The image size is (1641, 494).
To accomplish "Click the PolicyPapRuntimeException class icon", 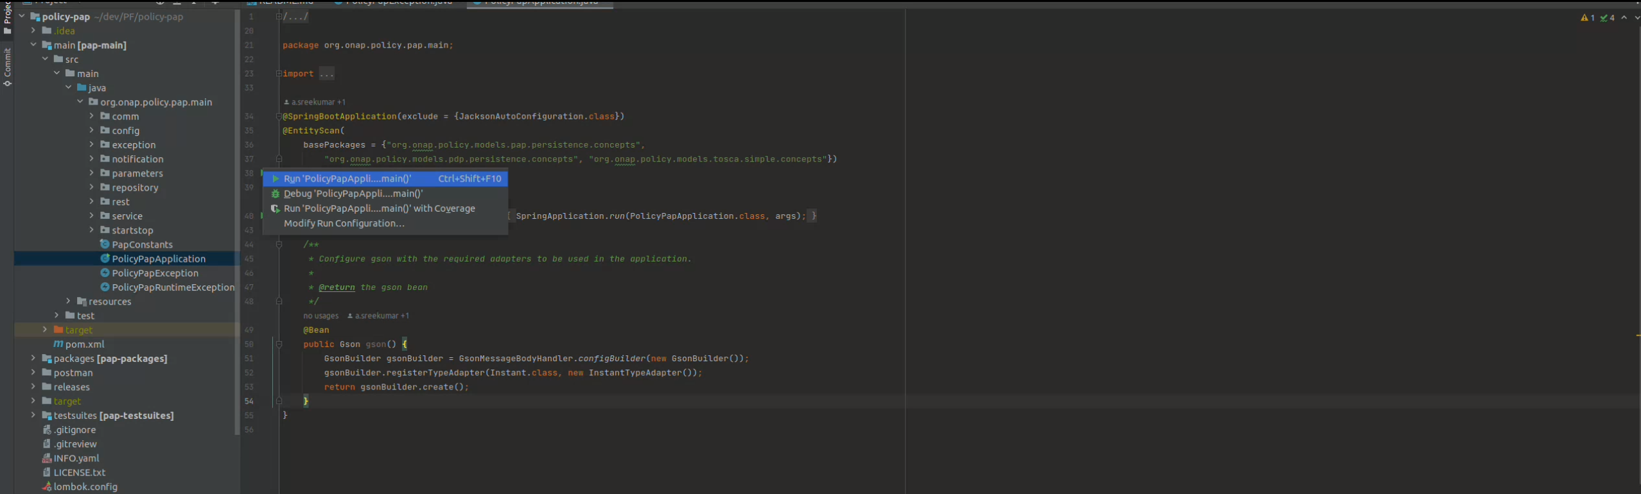I will click(x=105, y=287).
